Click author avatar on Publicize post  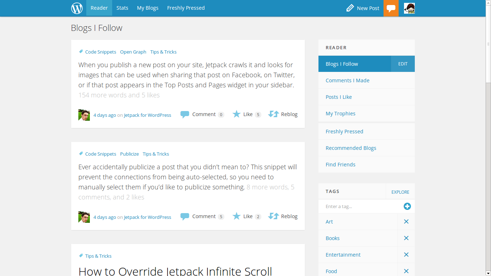pyautogui.click(x=84, y=217)
